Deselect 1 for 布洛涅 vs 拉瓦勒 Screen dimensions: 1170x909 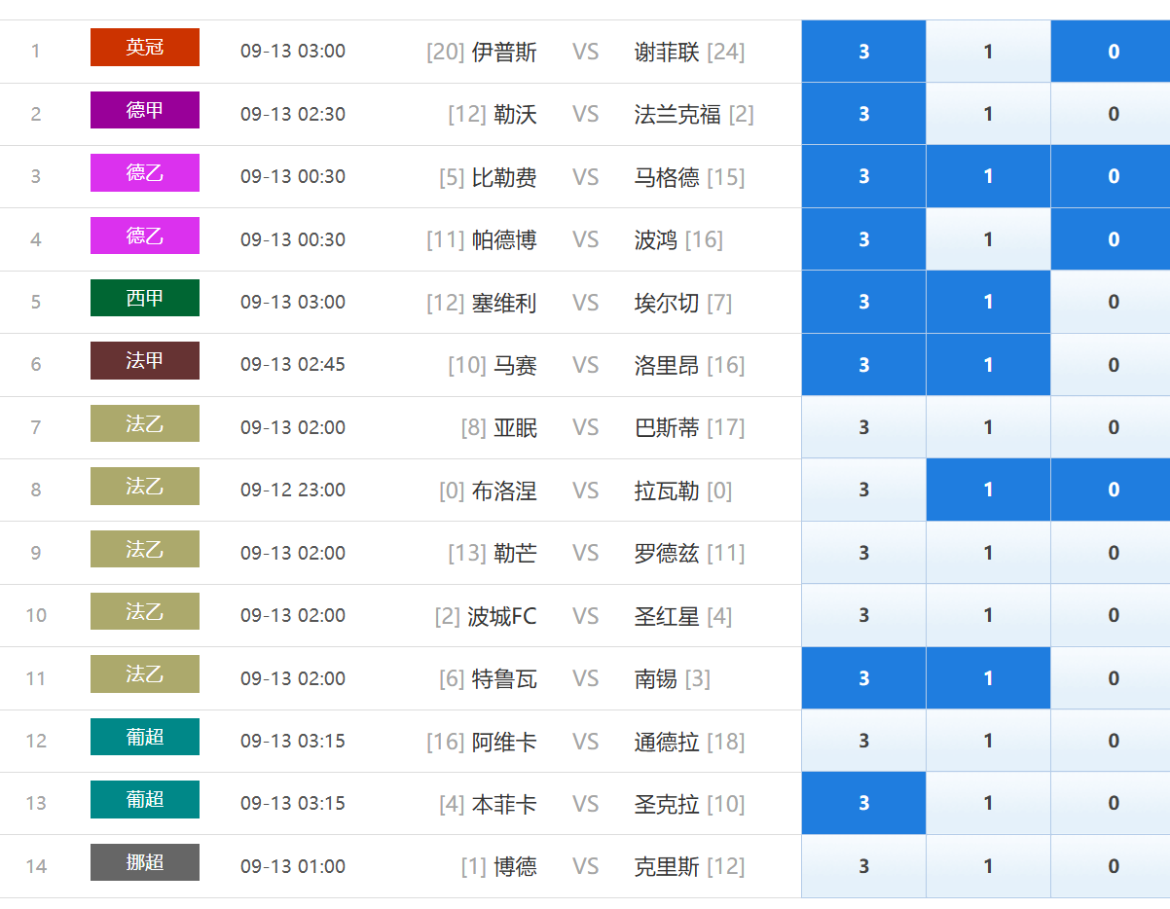(x=988, y=490)
